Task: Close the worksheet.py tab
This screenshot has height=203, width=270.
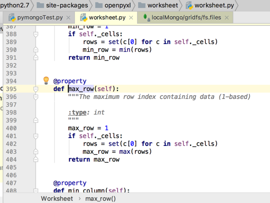Action: click(x=131, y=18)
